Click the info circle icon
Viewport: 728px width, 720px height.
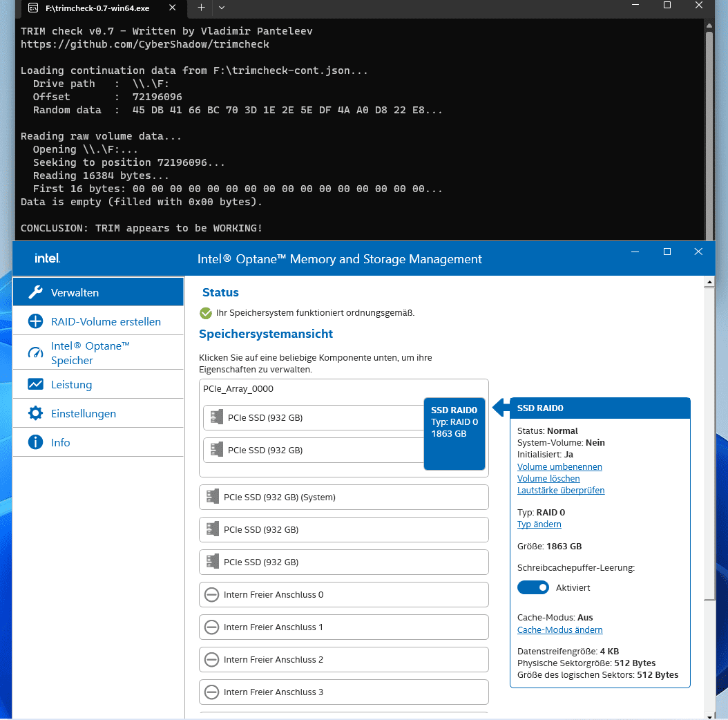[x=36, y=442]
